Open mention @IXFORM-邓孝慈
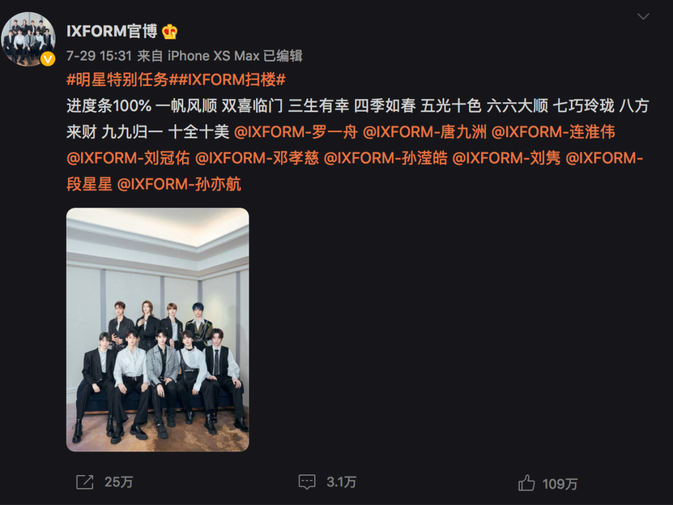673x505 pixels. 257,158
